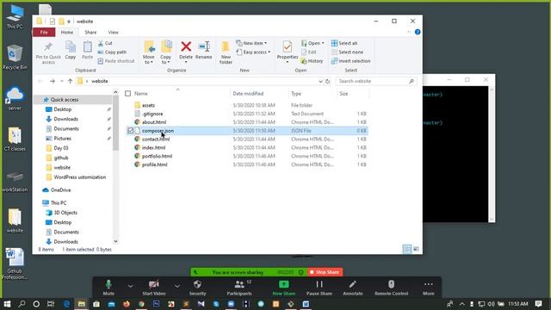Collapse the ribbon with chevron
The image size is (551, 310).
coord(408,32)
